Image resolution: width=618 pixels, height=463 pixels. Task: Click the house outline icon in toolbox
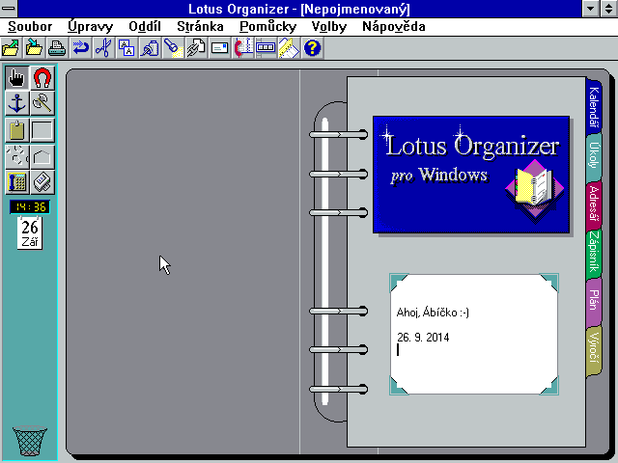[42, 156]
